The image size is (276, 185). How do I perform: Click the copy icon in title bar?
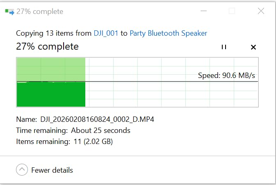coord(9,11)
